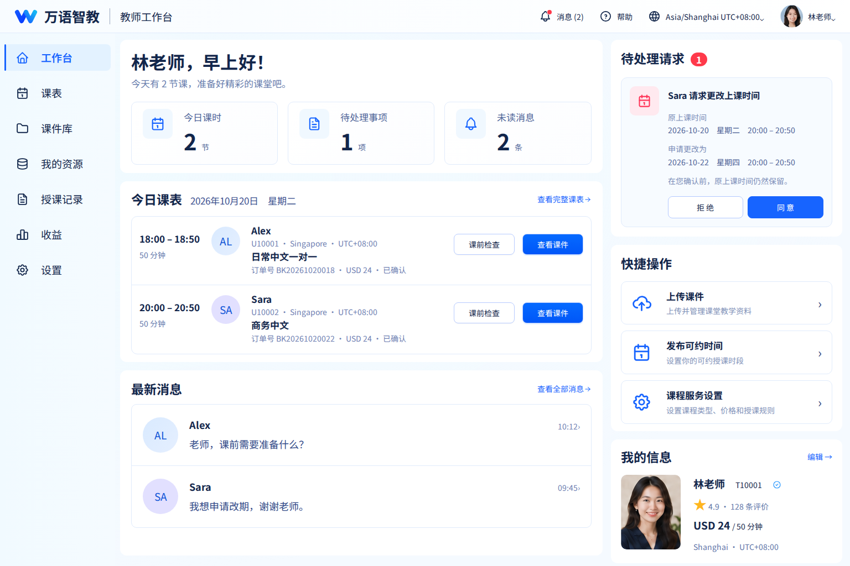
Task: Click 课前检查 for Sara's 20:00 lesson
Action: pyautogui.click(x=484, y=313)
